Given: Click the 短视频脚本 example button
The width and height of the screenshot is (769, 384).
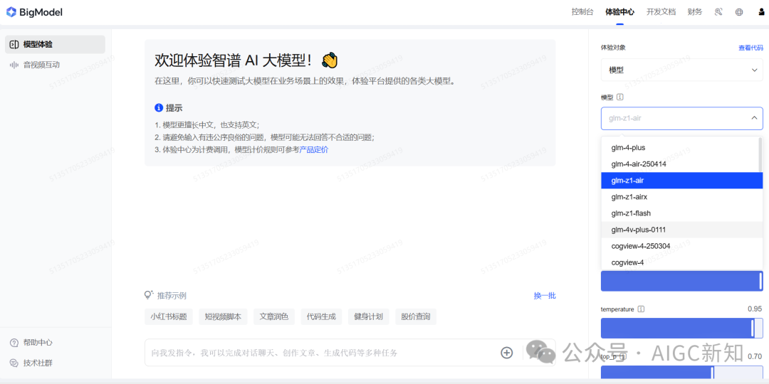Looking at the screenshot, I should 223,317.
